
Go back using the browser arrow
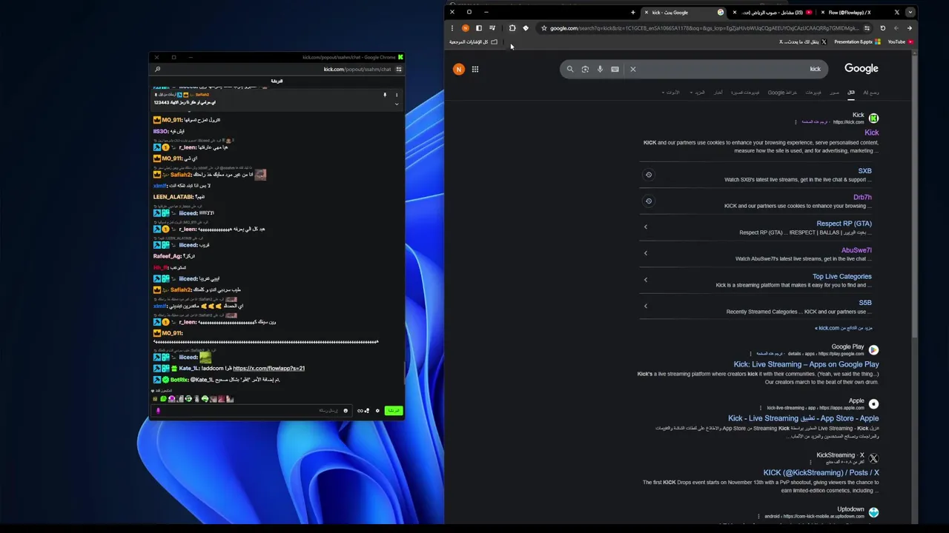pyautogui.click(x=909, y=28)
